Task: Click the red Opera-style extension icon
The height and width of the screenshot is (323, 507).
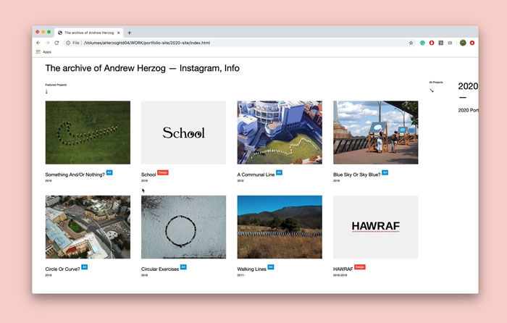Action: click(432, 43)
